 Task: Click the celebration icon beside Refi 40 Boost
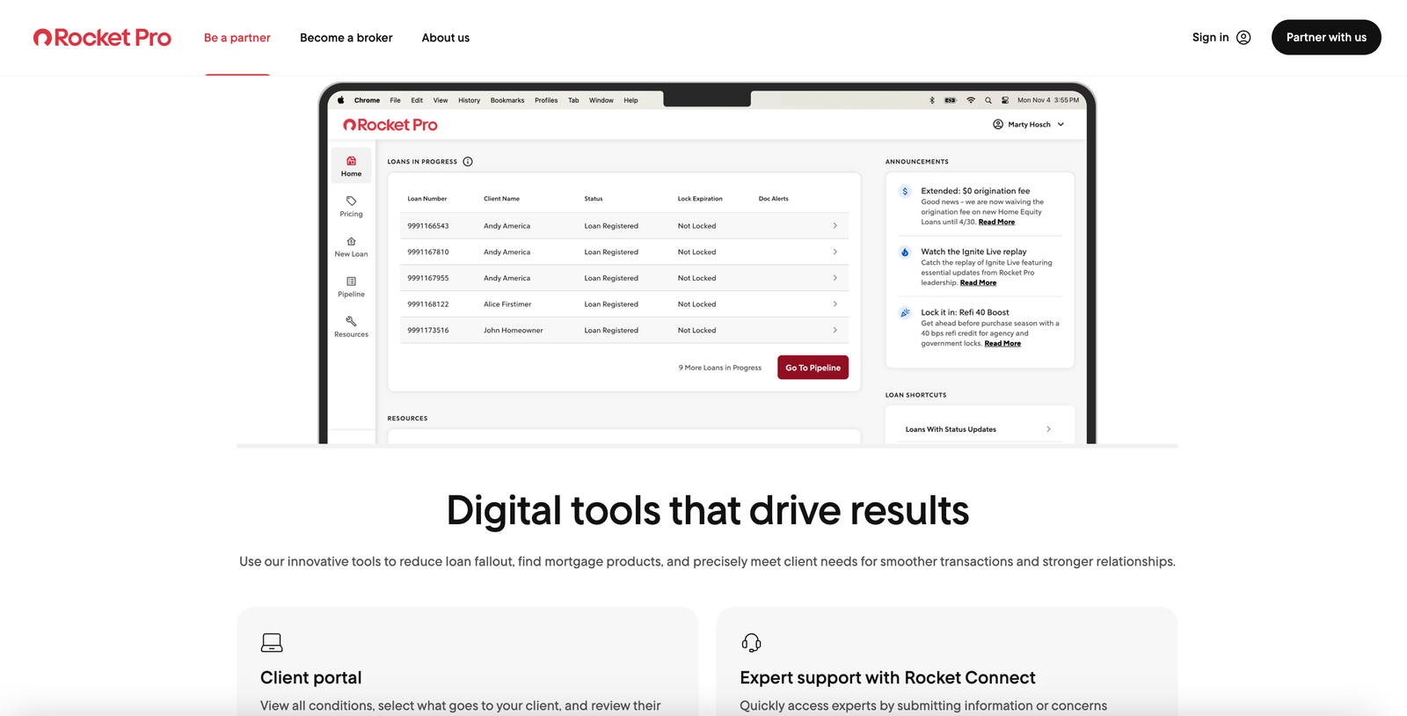905,312
